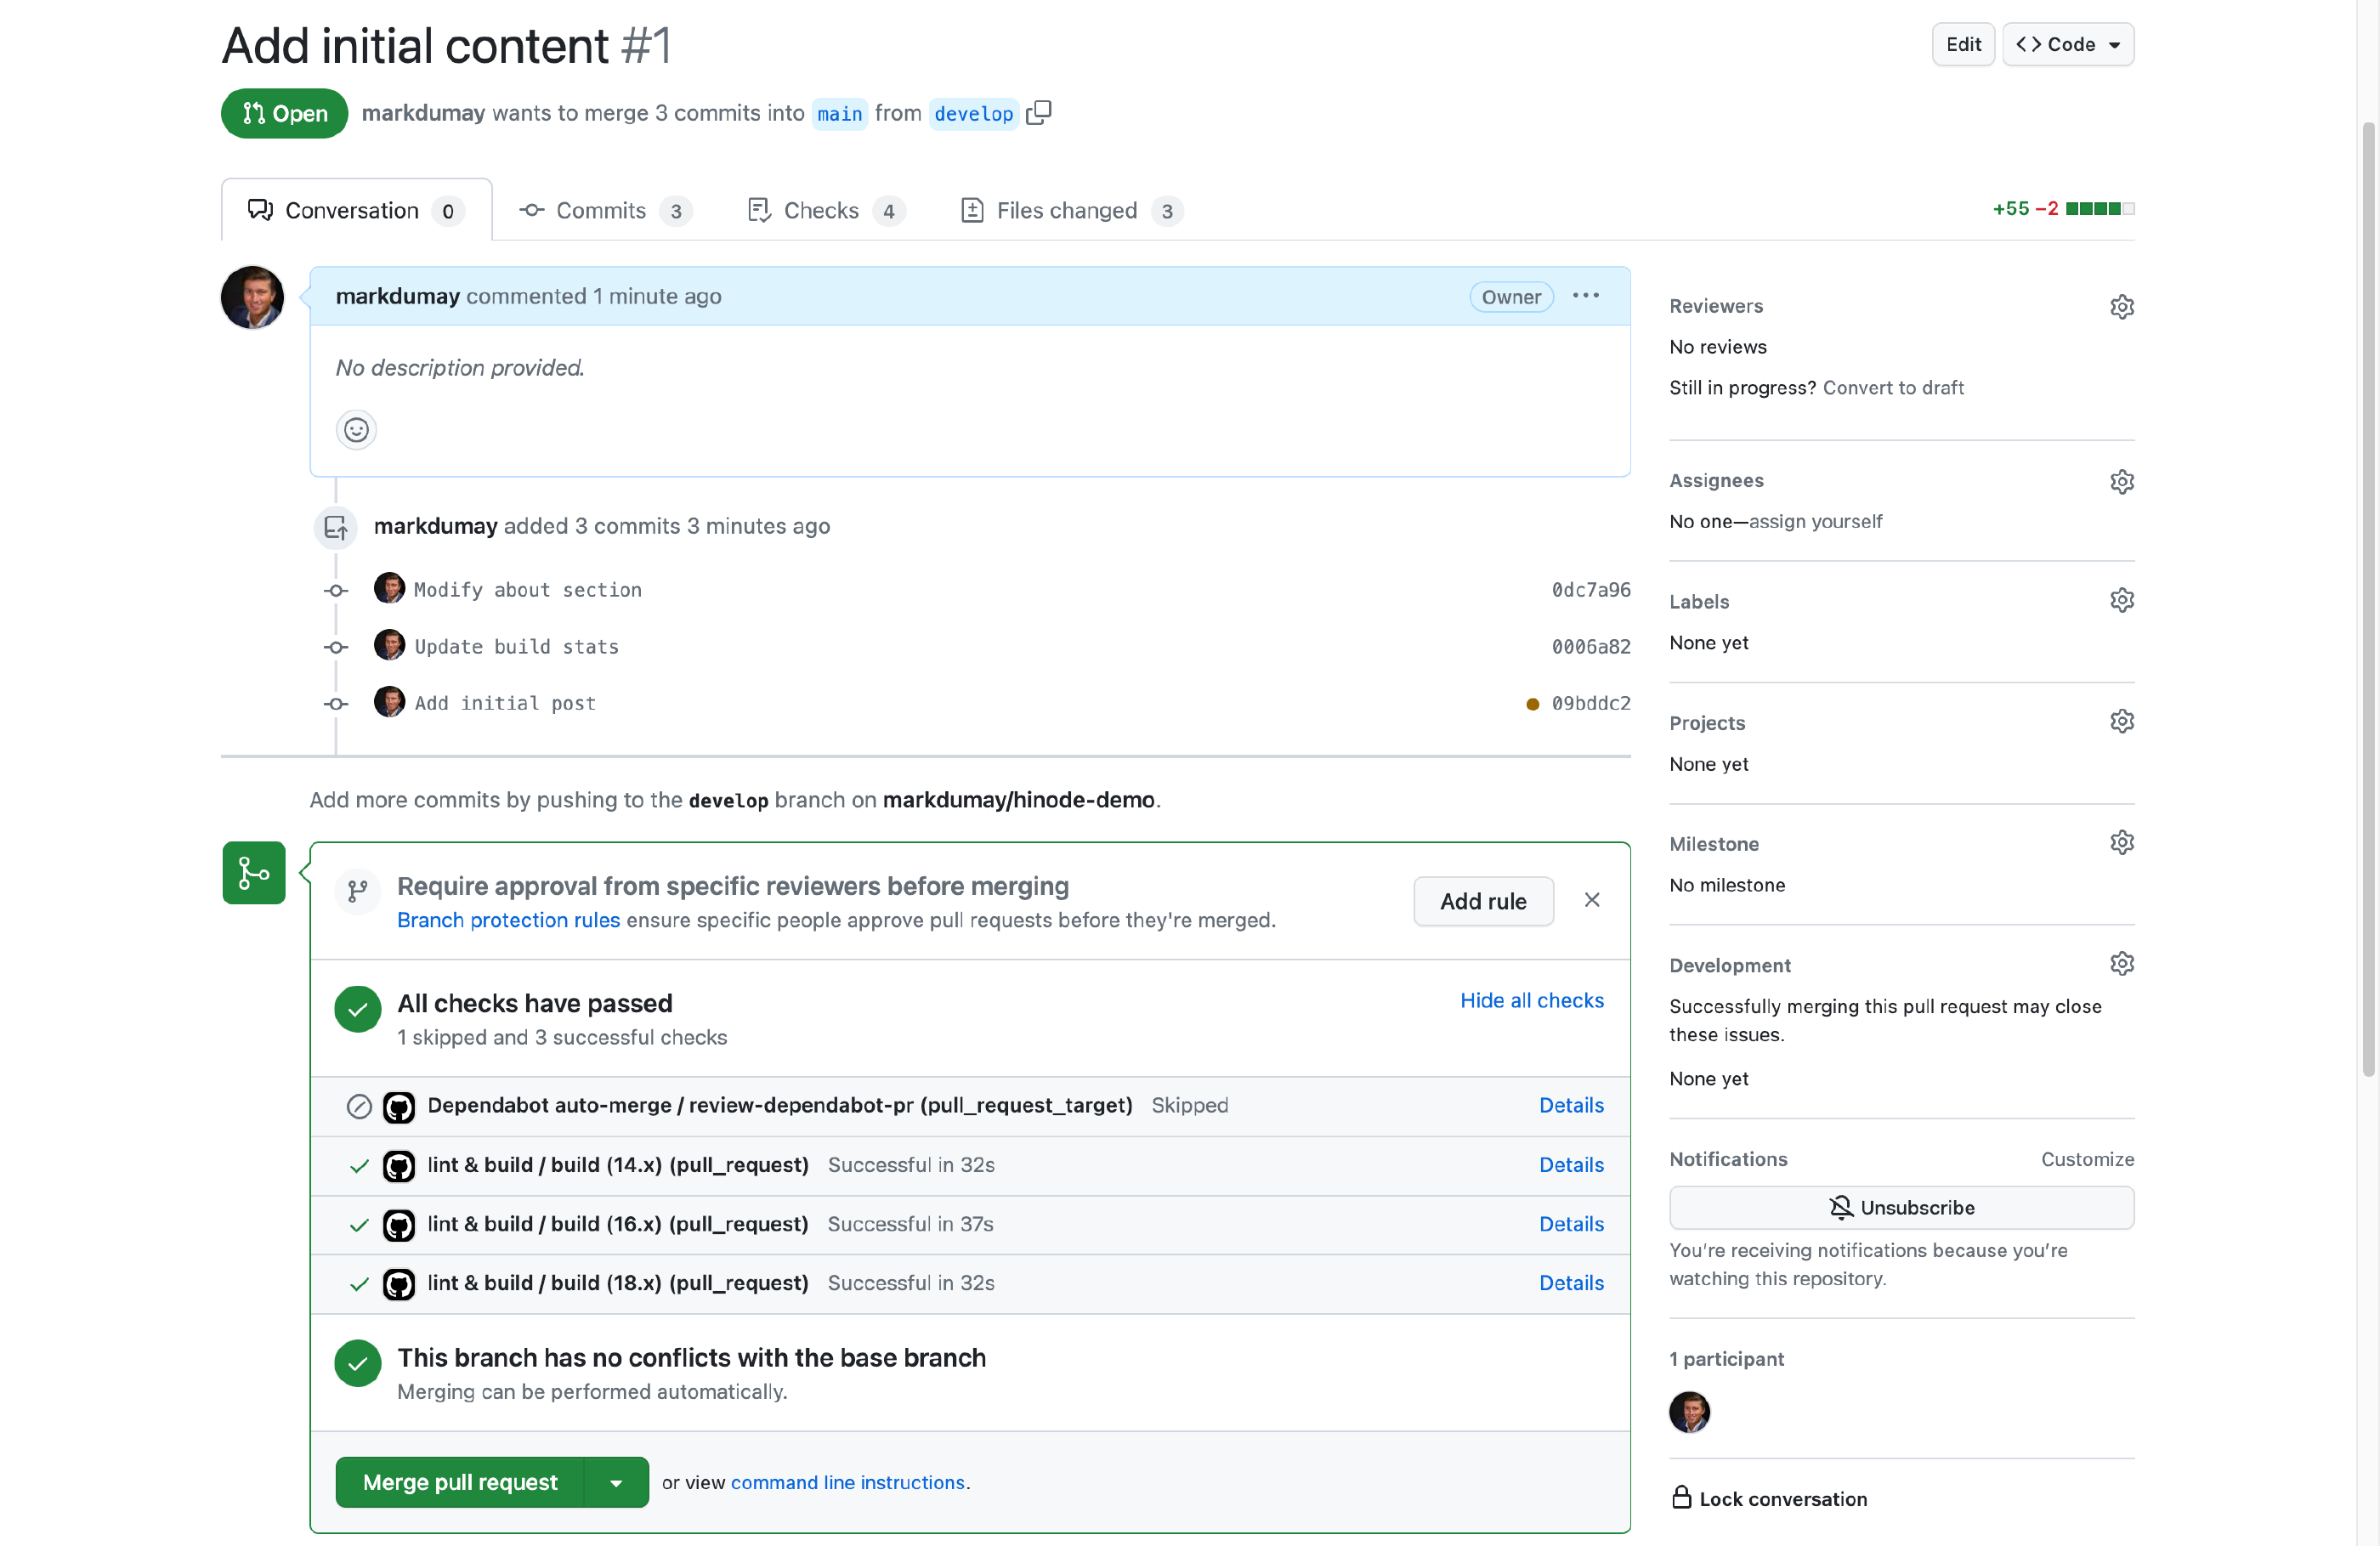
Task: Click the Merge pull request button
Action: 460,1482
